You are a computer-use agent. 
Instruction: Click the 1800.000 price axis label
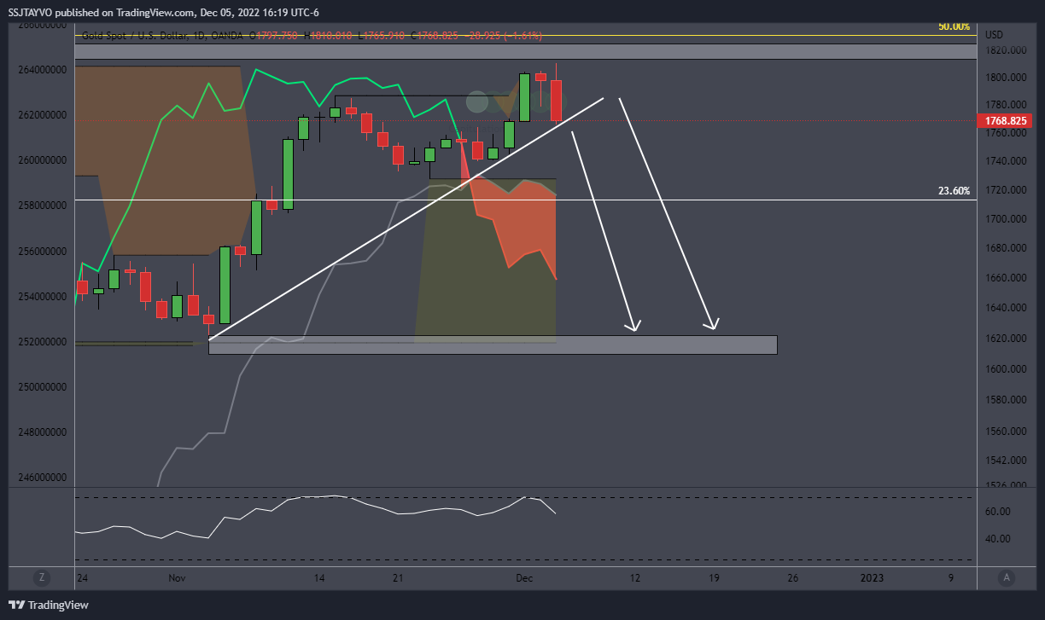point(1004,78)
